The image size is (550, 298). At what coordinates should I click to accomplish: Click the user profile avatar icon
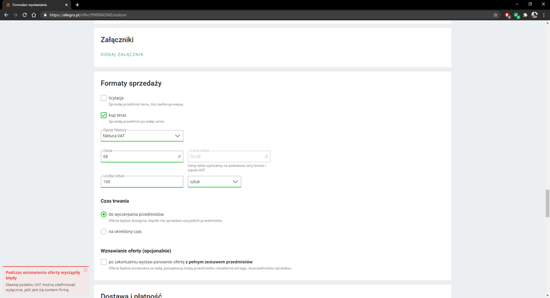click(x=535, y=15)
